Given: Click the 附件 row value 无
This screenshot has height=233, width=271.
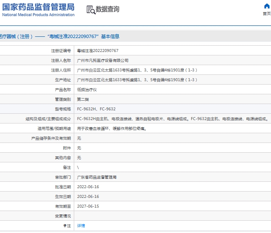Looking at the screenshot, I should [x=79, y=148].
